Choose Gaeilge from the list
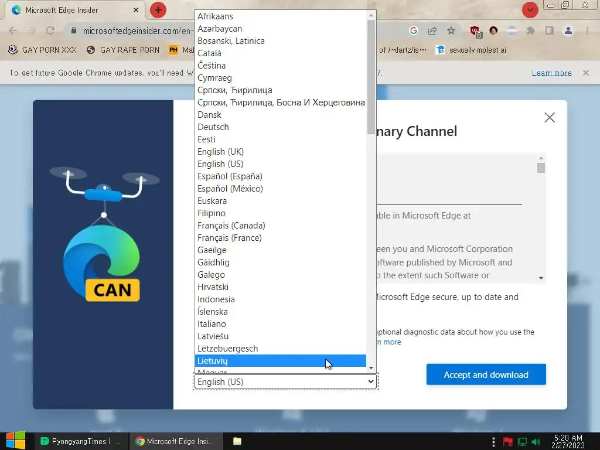600x450 pixels. click(281, 250)
